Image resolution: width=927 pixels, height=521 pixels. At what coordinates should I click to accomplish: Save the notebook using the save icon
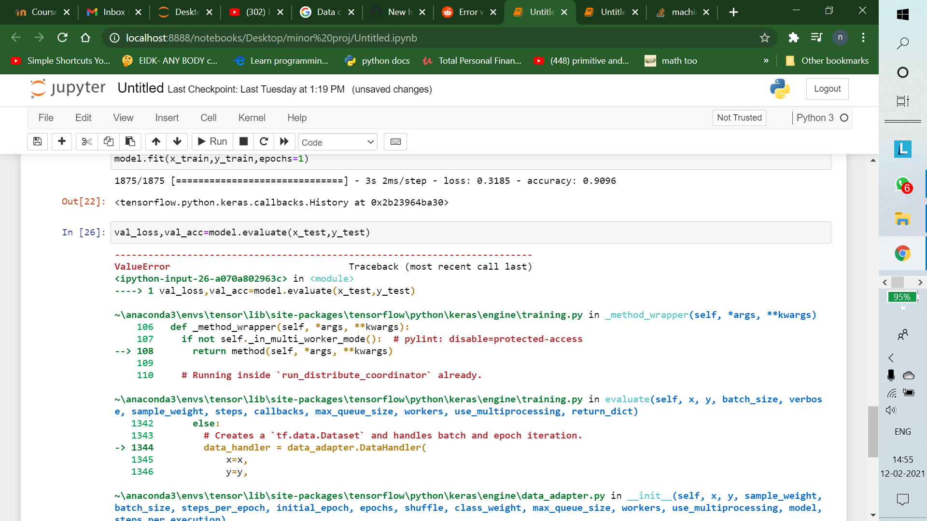tap(37, 141)
